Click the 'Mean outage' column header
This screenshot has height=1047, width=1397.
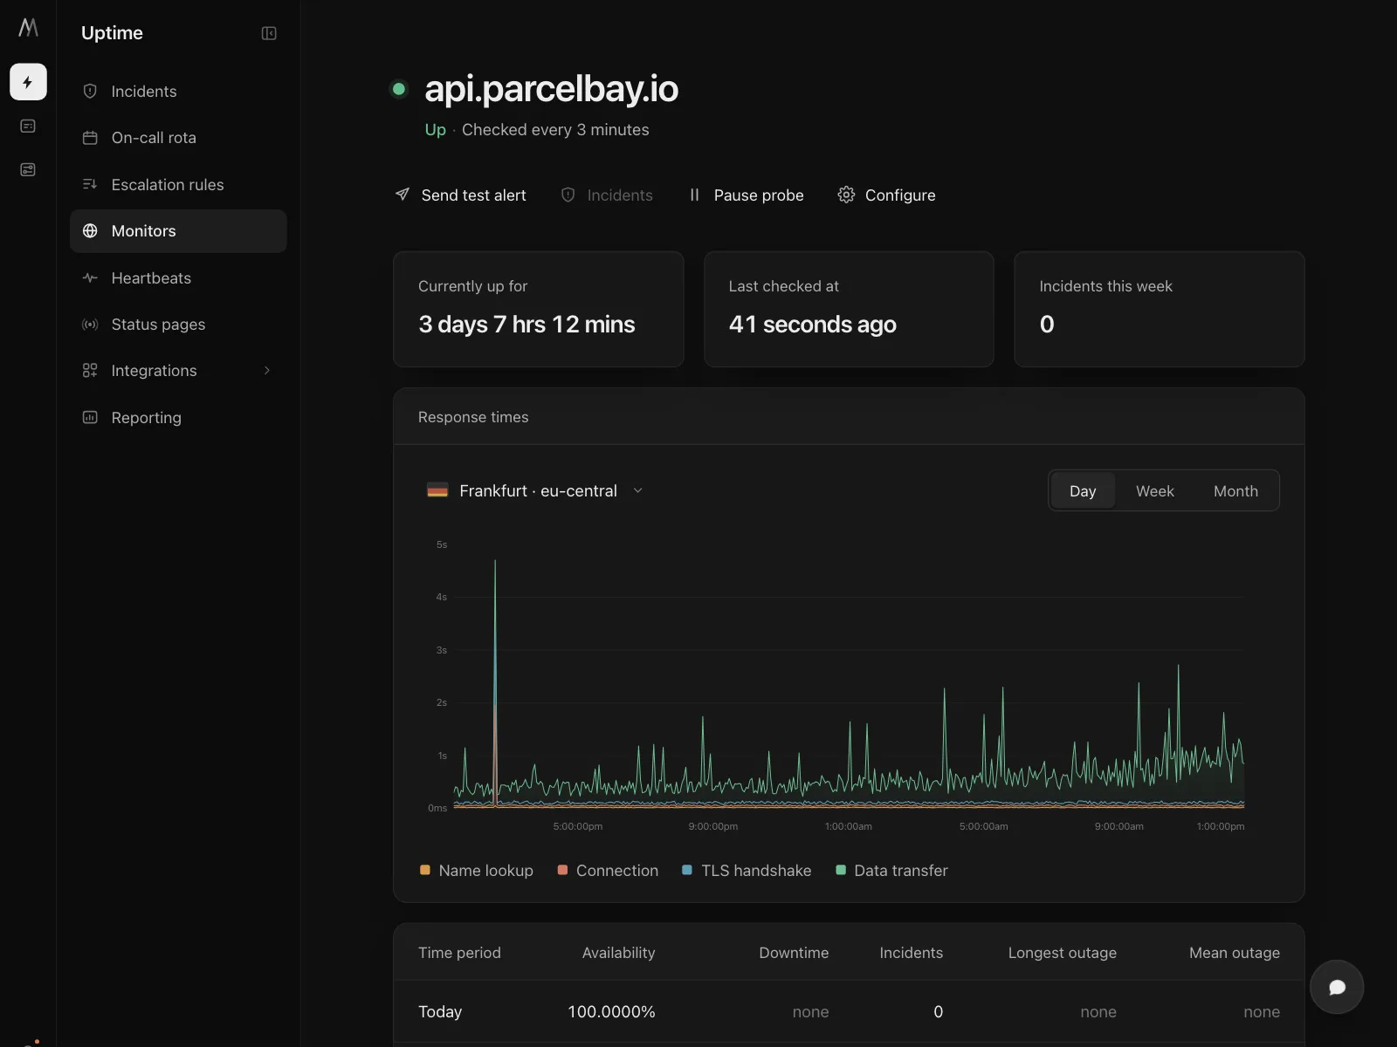point(1235,953)
